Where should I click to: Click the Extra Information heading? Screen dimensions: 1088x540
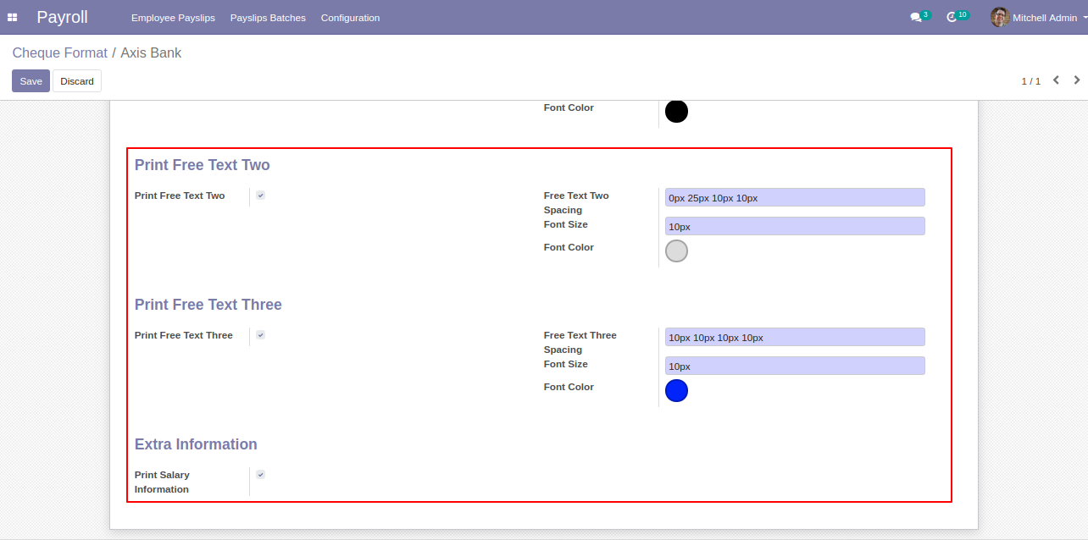point(196,444)
